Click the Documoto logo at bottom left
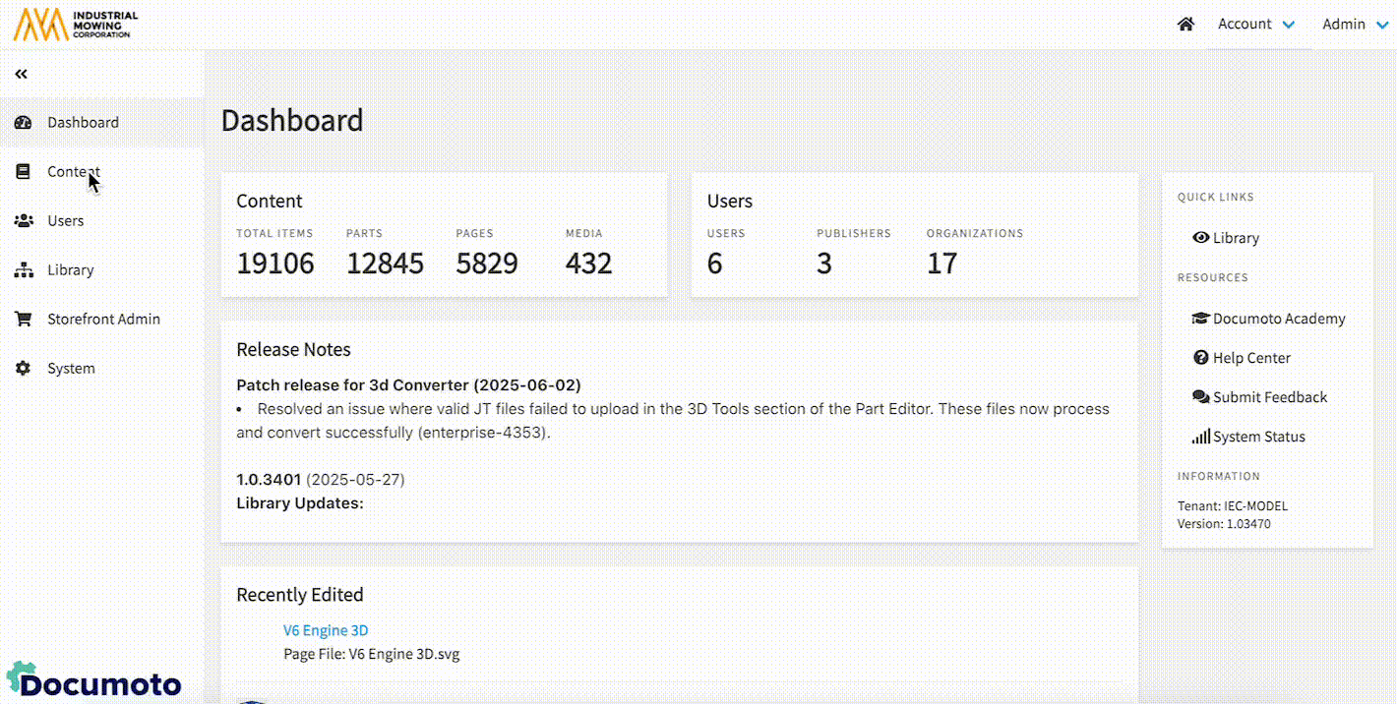 click(94, 680)
